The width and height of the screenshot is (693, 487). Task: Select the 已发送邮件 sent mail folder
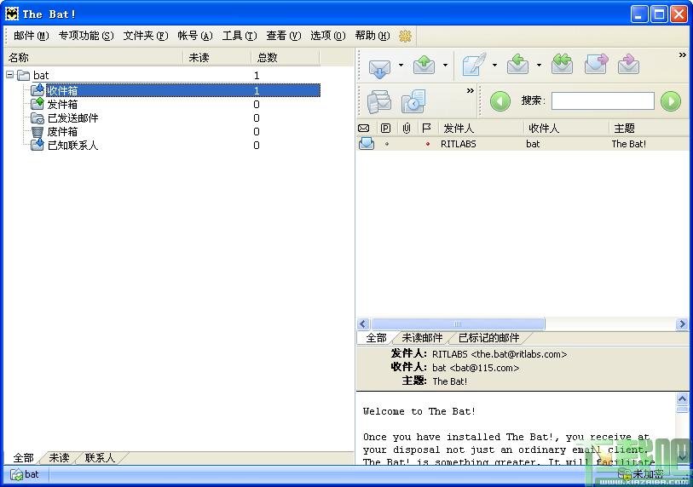[73, 118]
